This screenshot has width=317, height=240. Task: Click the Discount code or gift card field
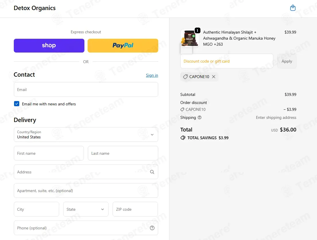tap(227, 61)
